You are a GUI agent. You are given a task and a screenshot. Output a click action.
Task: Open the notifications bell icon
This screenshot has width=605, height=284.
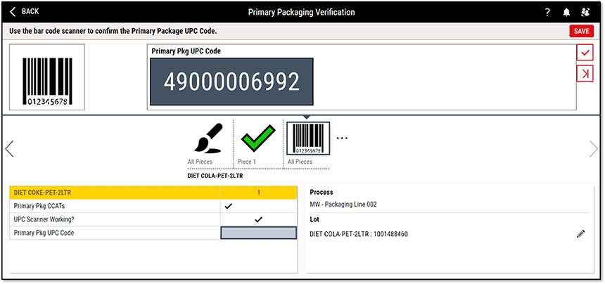(x=566, y=13)
